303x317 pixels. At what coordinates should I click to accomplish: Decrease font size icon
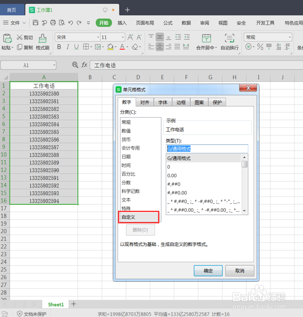[x=139, y=37]
